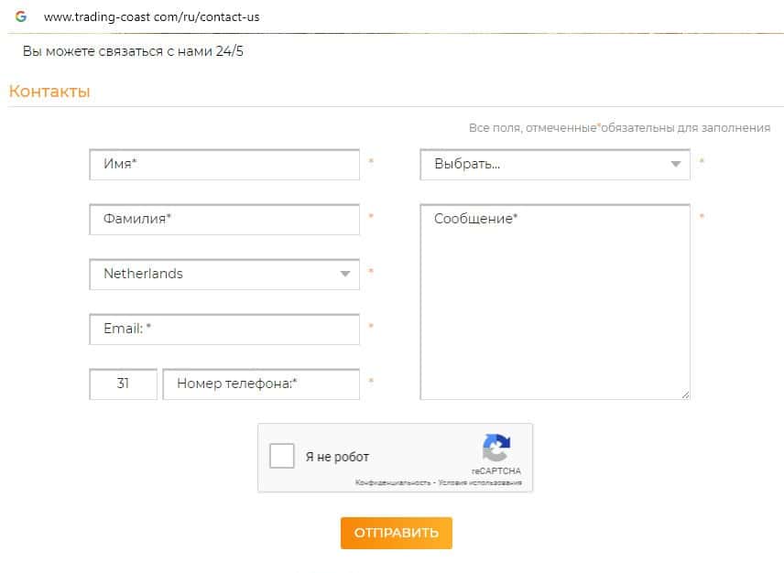The height and width of the screenshot is (573, 784).
Task: Click arrow of the 'Выбрать...' combo box
Action: pyautogui.click(x=677, y=165)
